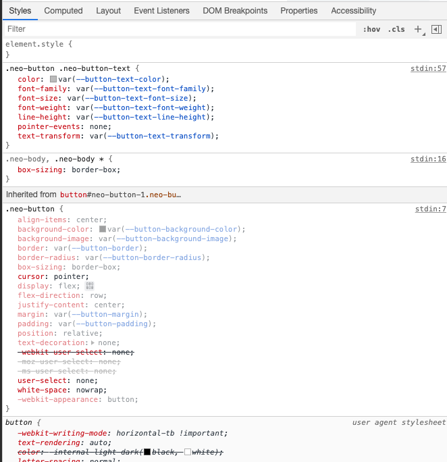This screenshot has height=462, width=447.
Task: Expand the text-decoration shorthand triangle
Action: coord(93,342)
